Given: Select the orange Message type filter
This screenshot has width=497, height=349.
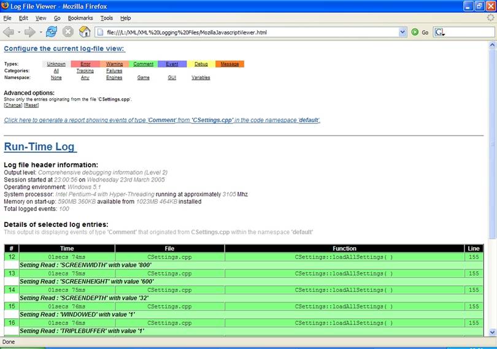Looking at the screenshot, I should (x=230, y=64).
